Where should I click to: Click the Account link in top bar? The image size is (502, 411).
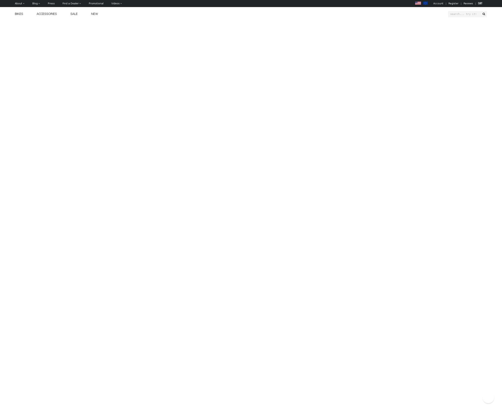tap(438, 3)
